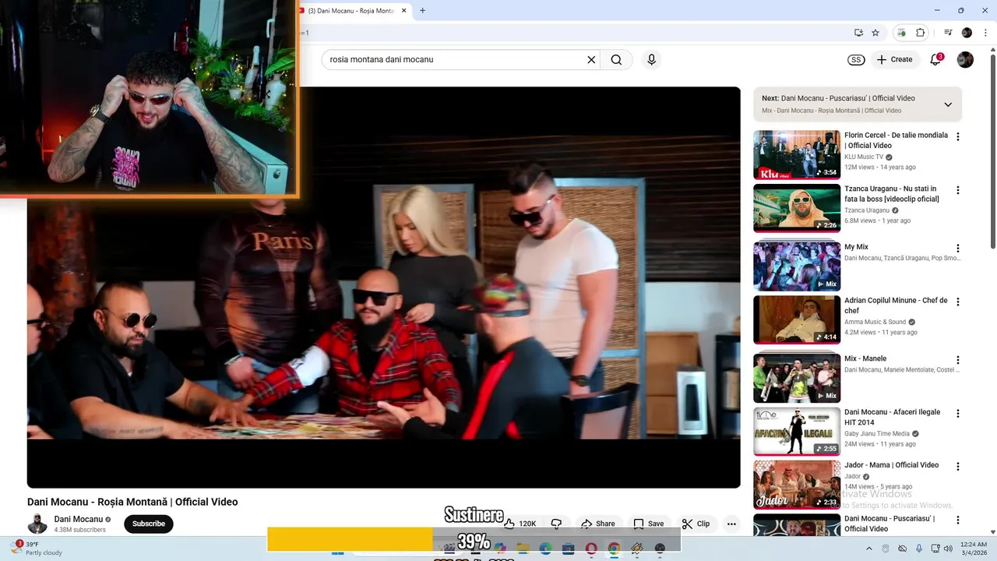Open 'Jador - Mama | Official Video' title
Screen dimensions: 997x561
891,465
